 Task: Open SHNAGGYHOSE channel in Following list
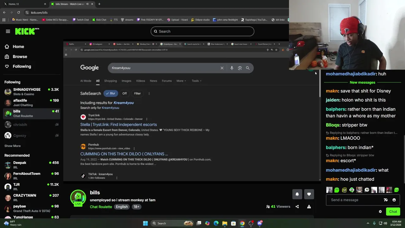(32, 92)
